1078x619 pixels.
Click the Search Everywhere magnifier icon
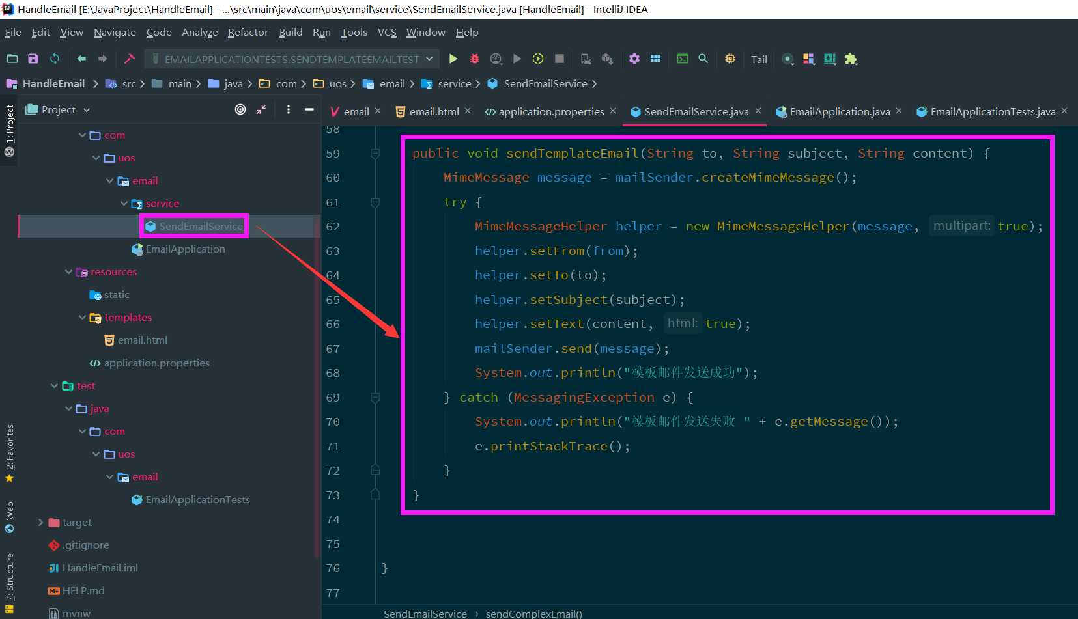pyautogui.click(x=703, y=59)
